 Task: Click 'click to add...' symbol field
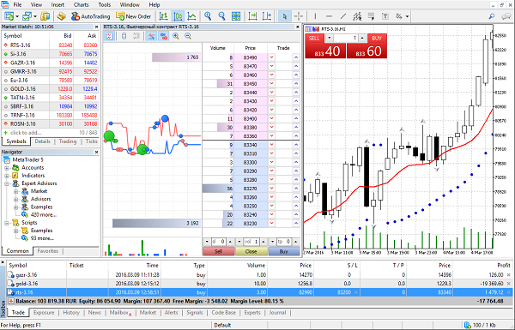point(26,133)
